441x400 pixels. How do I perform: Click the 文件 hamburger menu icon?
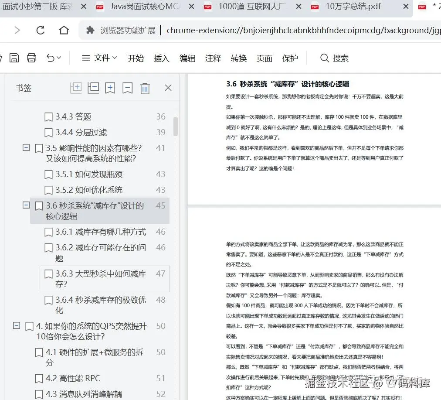pyautogui.click(x=86, y=58)
